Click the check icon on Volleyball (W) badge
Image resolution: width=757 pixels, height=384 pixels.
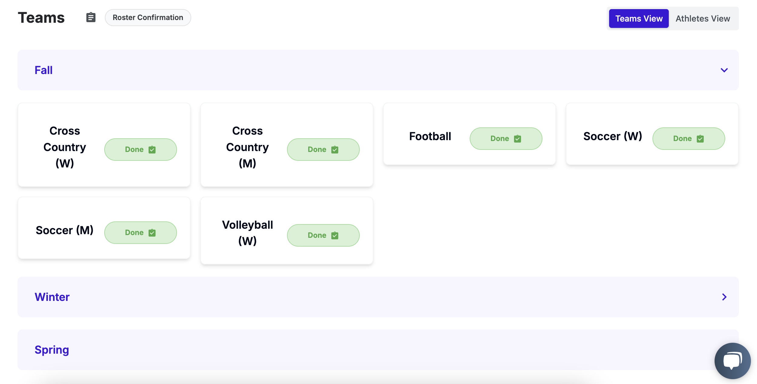pos(335,235)
